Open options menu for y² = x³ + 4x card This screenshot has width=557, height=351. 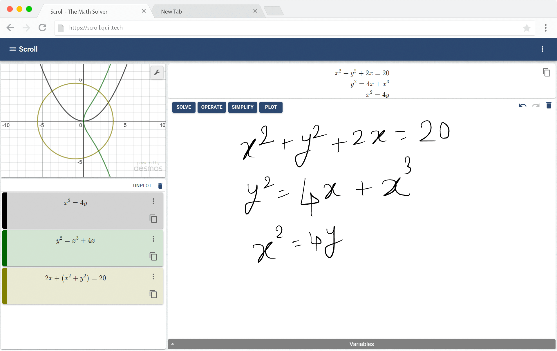pos(153,239)
